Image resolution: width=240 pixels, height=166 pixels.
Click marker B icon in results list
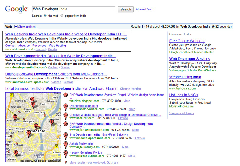65,107
